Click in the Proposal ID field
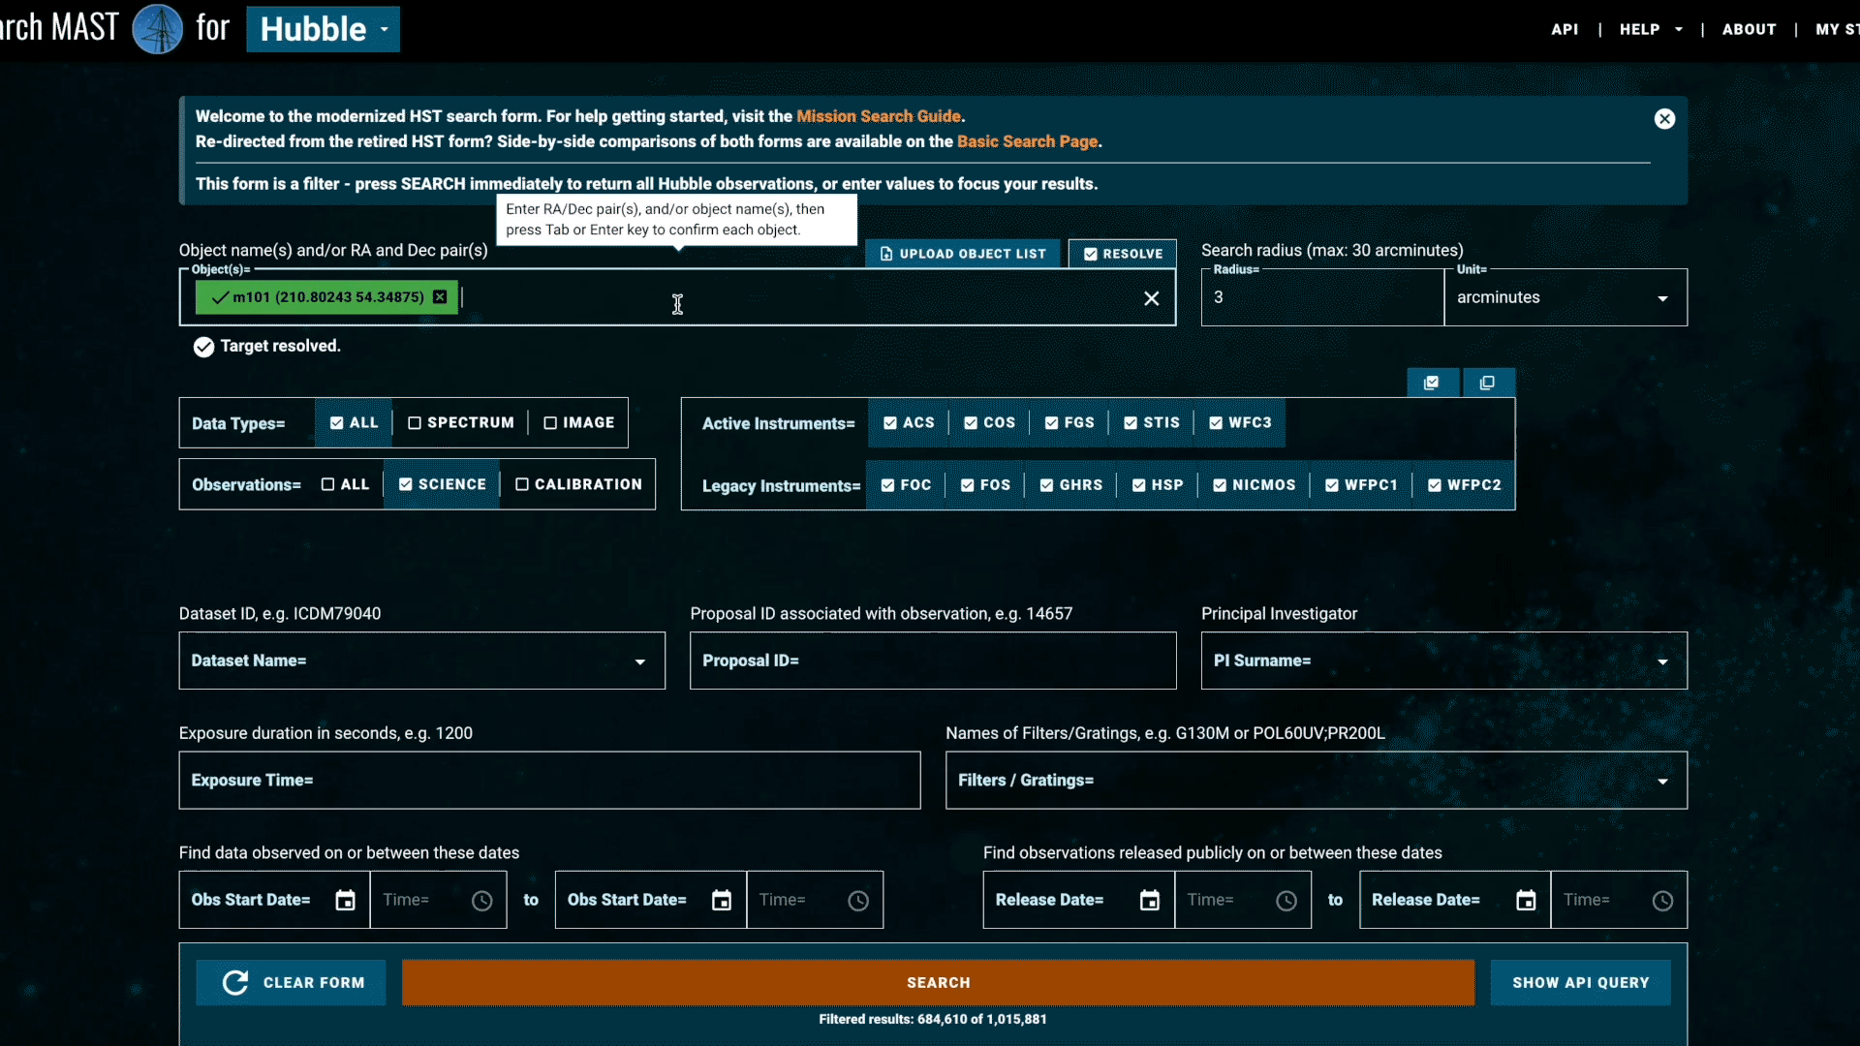1860x1046 pixels. 933,661
